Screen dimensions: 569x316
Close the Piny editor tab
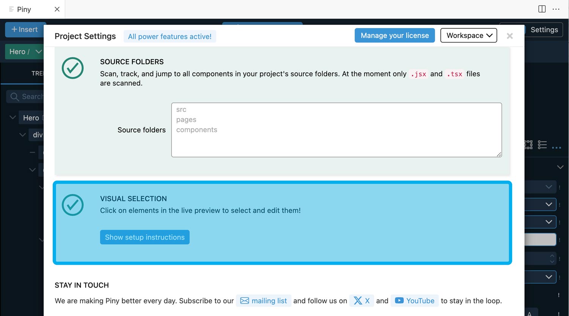click(57, 9)
